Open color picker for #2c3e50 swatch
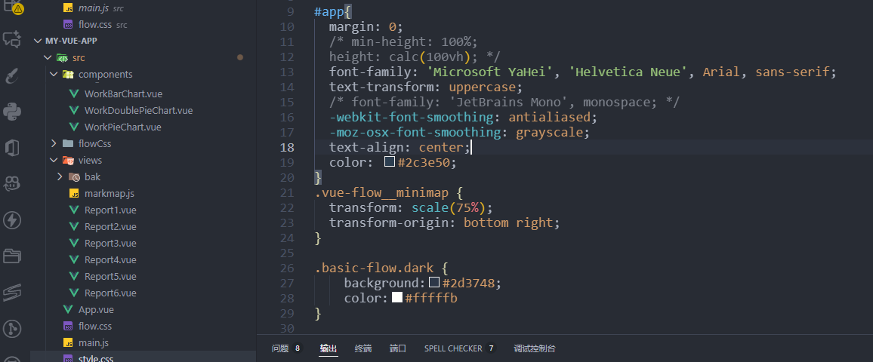The height and width of the screenshot is (362, 873). click(390, 162)
